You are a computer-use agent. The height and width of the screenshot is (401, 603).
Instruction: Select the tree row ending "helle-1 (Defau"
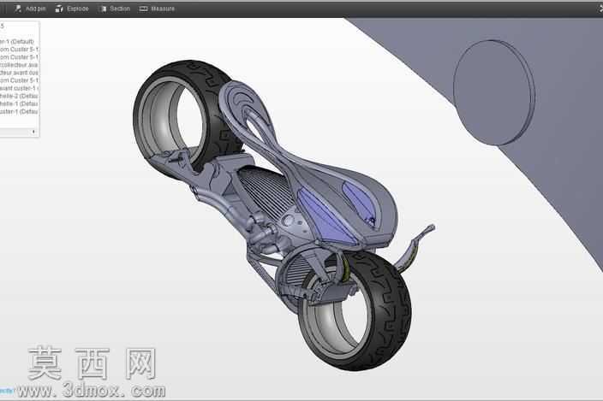tap(19, 103)
